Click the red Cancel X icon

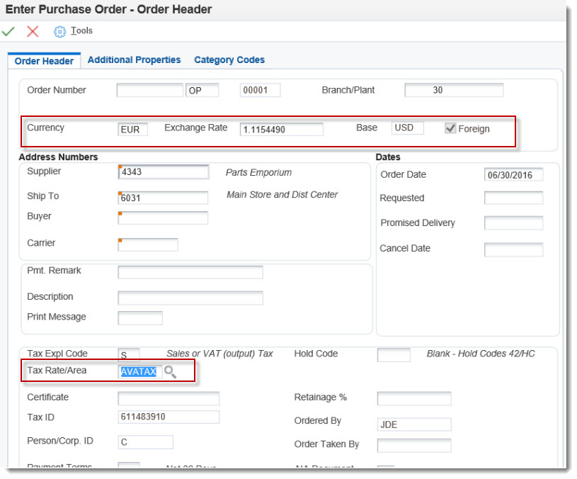(x=33, y=32)
